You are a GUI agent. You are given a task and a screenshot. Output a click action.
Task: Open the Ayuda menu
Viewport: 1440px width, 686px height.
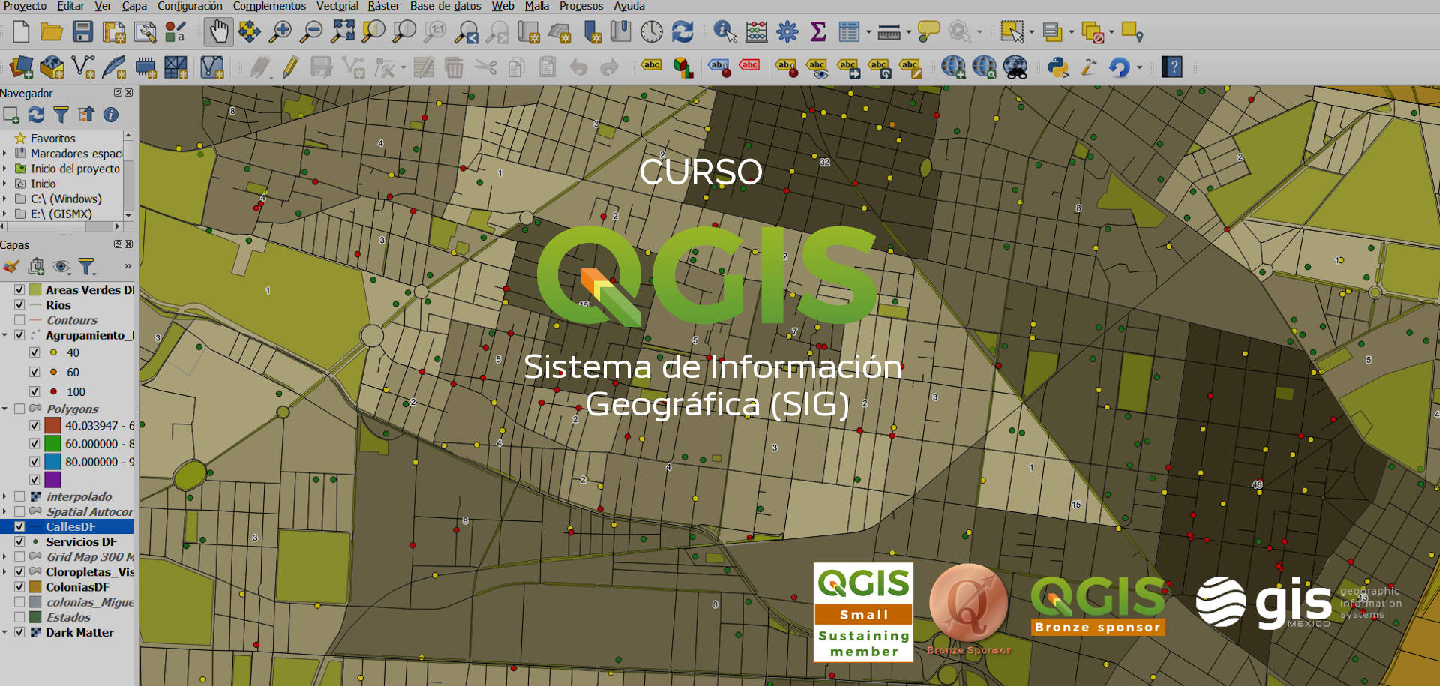[629, 6]
